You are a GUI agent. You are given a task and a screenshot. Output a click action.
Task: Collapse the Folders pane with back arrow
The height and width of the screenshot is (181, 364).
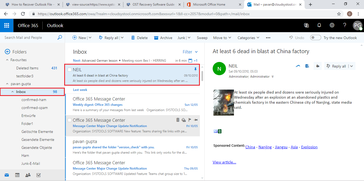pyautogui.click(x=7, y=52)
